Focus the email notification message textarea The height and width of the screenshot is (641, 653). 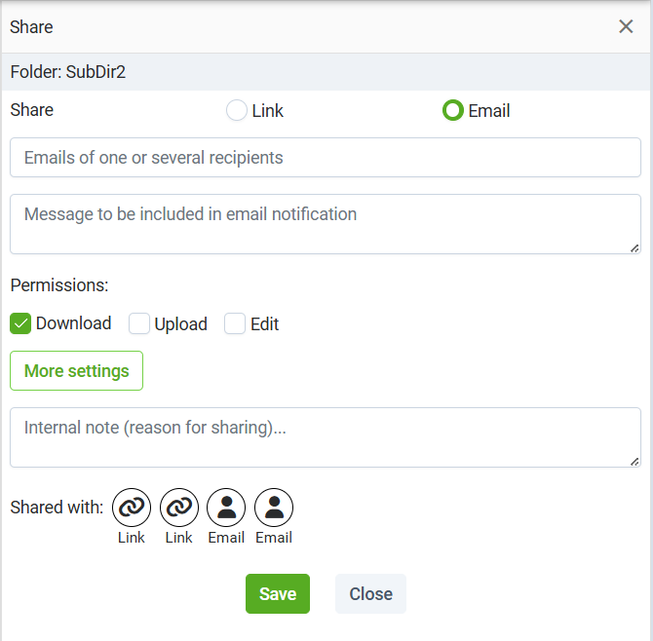(326, 224)
